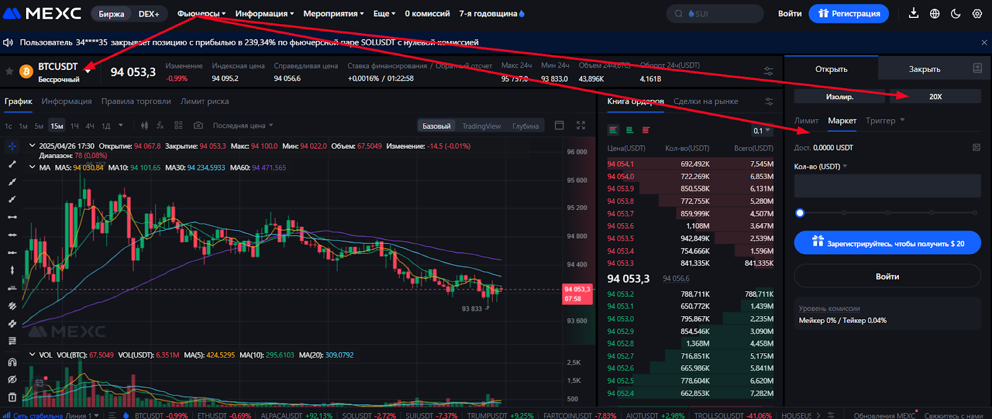The image size is (992, 419).
Task: Switch chart mode to TradingView
Action: tap(481, 126)
